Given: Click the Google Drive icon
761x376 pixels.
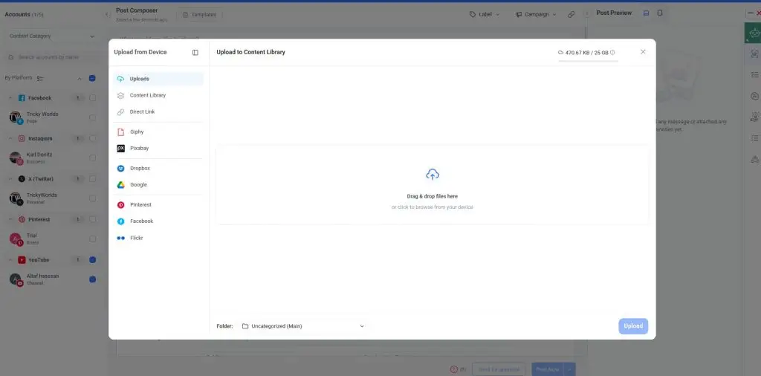Looking at the screenshot, I should [121, 185].
